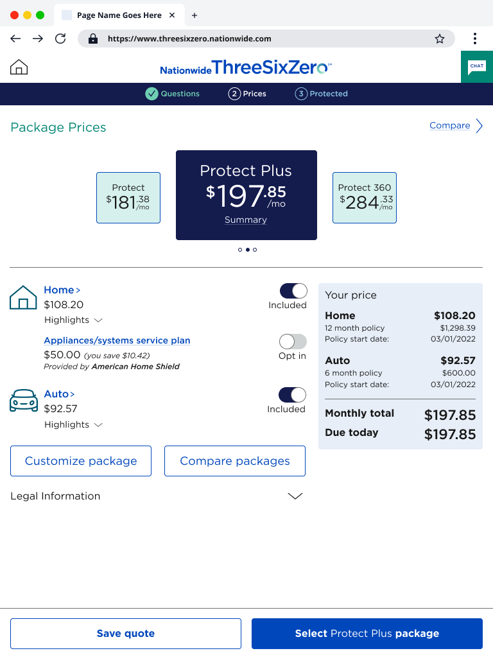This screenshot has height=660, width=493.
Task: Opt in to Appliances/systems service plan
Action: pyautogui.click(x=293, y=342)
